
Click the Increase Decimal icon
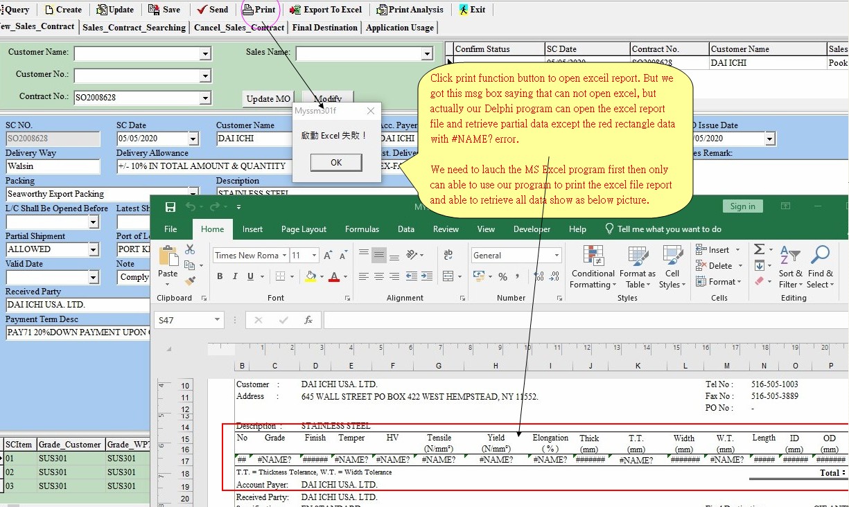(x=538, y=276)
